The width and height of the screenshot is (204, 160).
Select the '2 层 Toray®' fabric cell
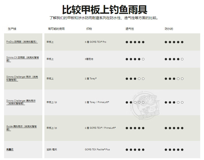(91, 79)
